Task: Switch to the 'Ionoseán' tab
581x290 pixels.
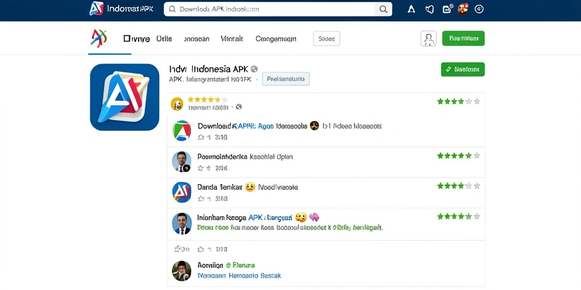Action: point(196,39)
